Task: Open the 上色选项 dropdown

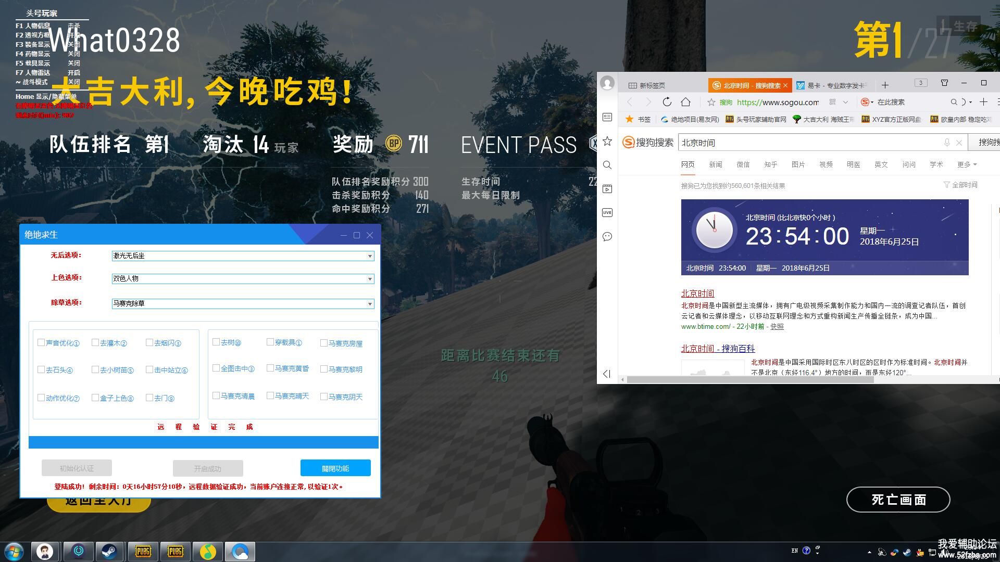Action: pos(370,279)
